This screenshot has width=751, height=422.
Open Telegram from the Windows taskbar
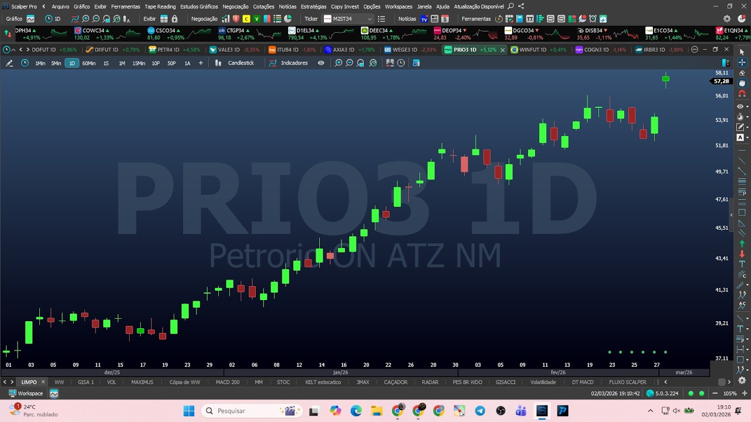tap(480, 411)
